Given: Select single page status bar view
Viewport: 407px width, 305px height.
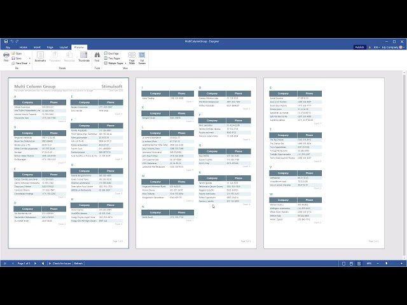Looking at the screenshot, I should pyautogui.click(x=343, y=264).
